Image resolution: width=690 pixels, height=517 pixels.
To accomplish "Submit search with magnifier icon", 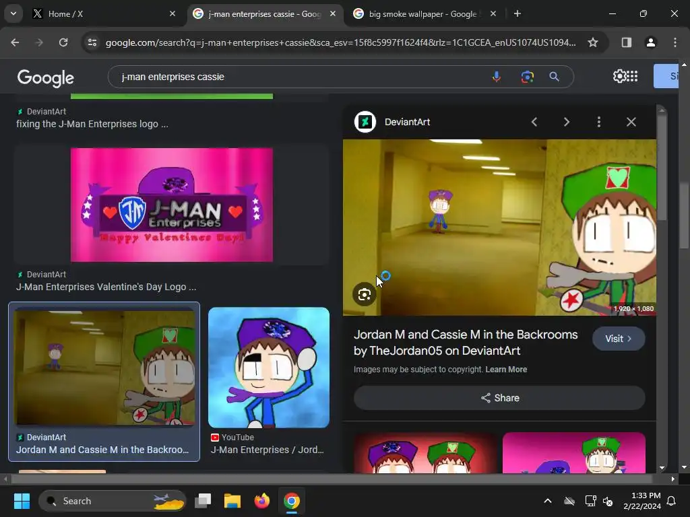I will [x=554, y=77].
